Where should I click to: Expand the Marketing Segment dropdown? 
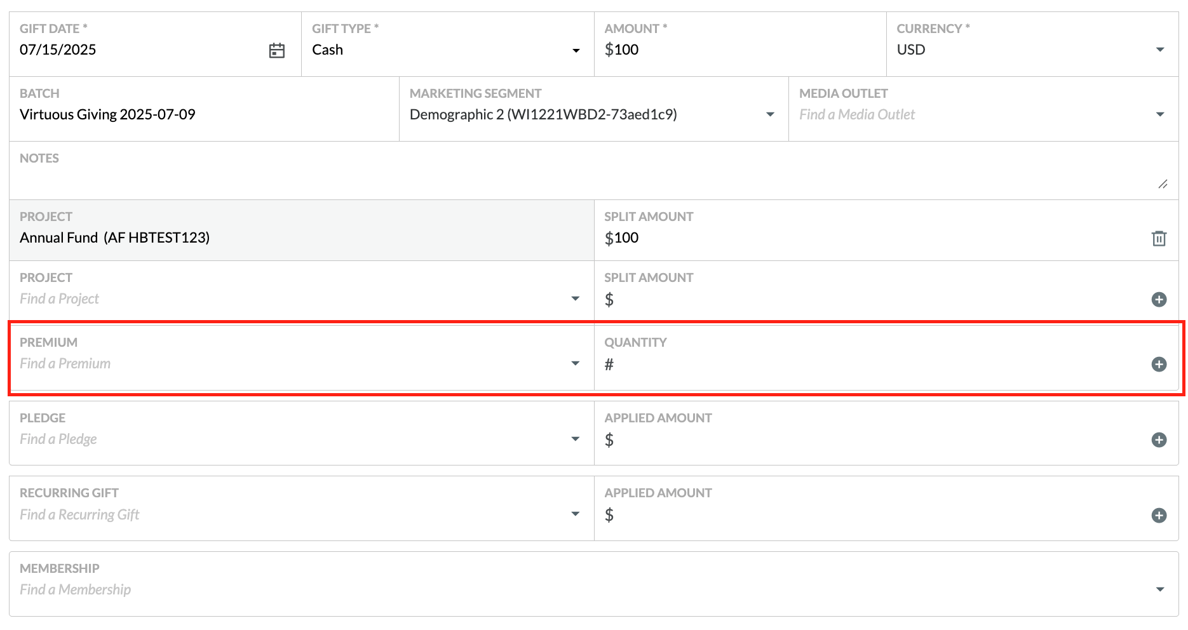[x=770, y=114]
